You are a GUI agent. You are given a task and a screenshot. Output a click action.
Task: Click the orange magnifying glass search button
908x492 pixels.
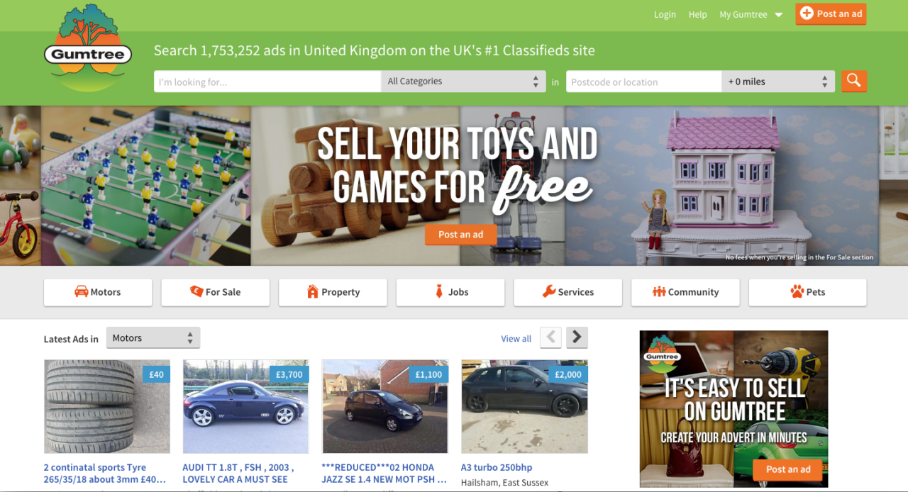854,81
